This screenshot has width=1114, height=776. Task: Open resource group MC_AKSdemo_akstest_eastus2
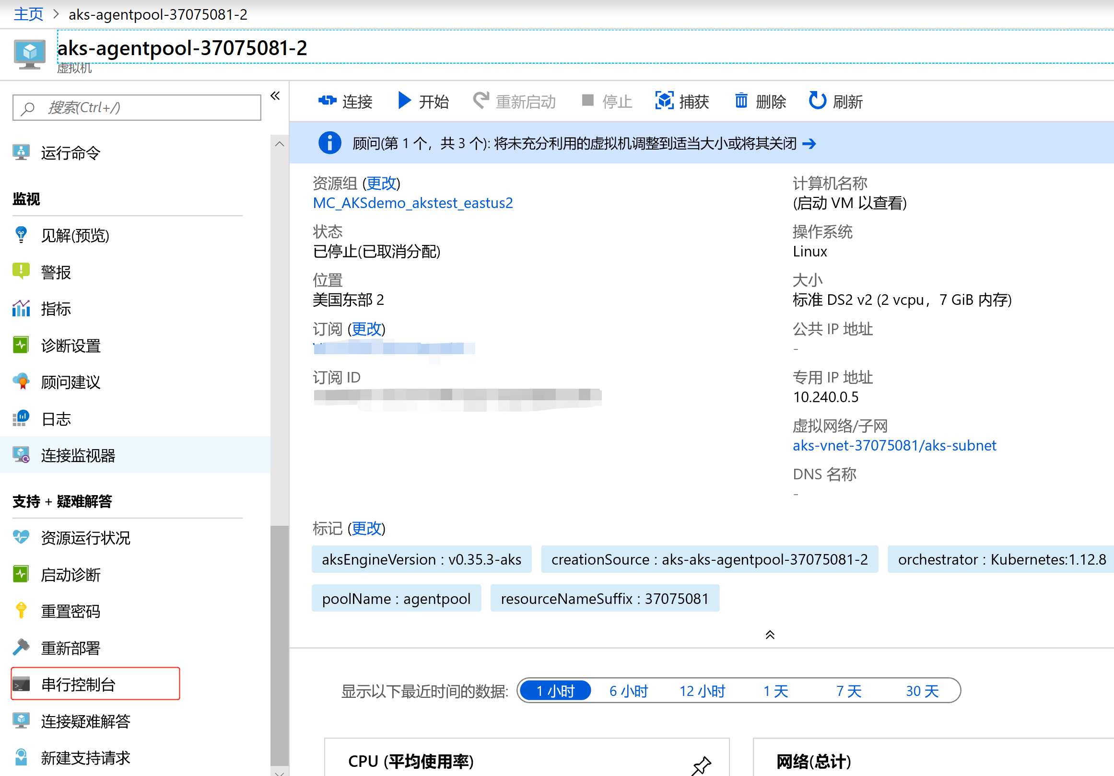click(x=413, y=203)
